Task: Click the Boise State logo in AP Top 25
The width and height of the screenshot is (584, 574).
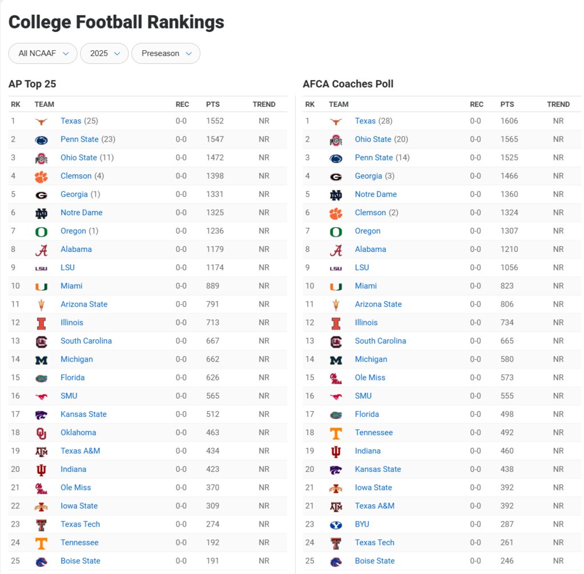Action: pos(41,561)
